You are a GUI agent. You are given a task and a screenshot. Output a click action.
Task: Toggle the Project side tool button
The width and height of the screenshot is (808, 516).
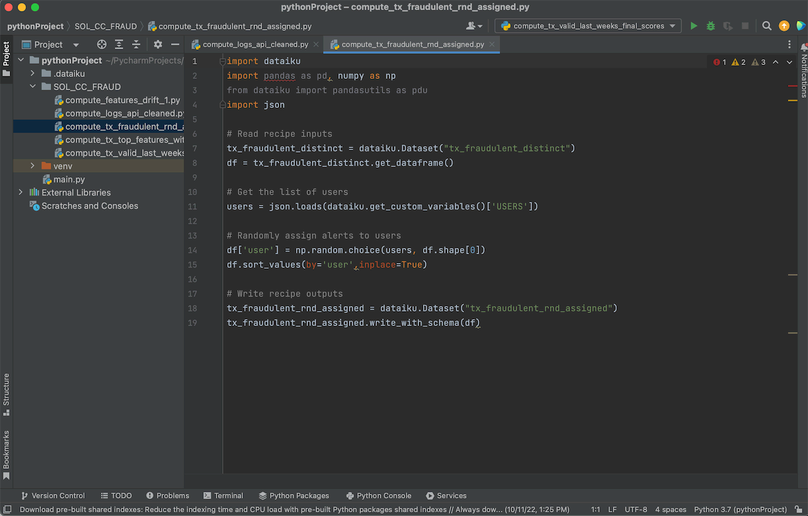6,59
